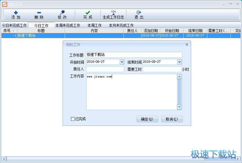Click the 结束日期 column header
Screen dimensions: 242x163
195,31
